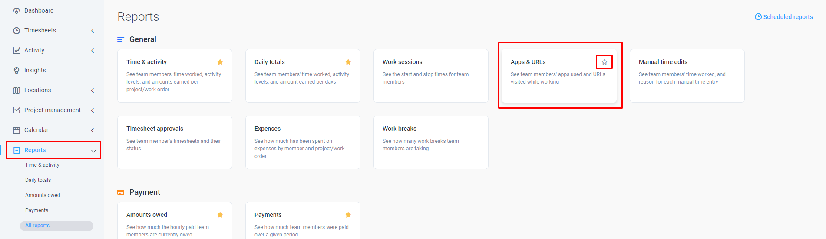This screenshot has width=826, height=239.
Task: Click the Reports sidebar label
Action: point(35,150)
